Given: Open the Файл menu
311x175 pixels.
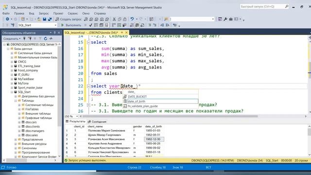Looking at the screenshot, I should click(6, 13).
